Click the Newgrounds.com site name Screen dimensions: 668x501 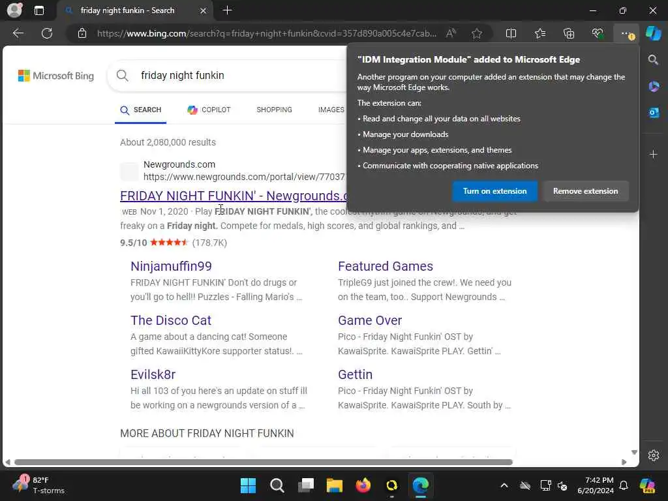179,164
